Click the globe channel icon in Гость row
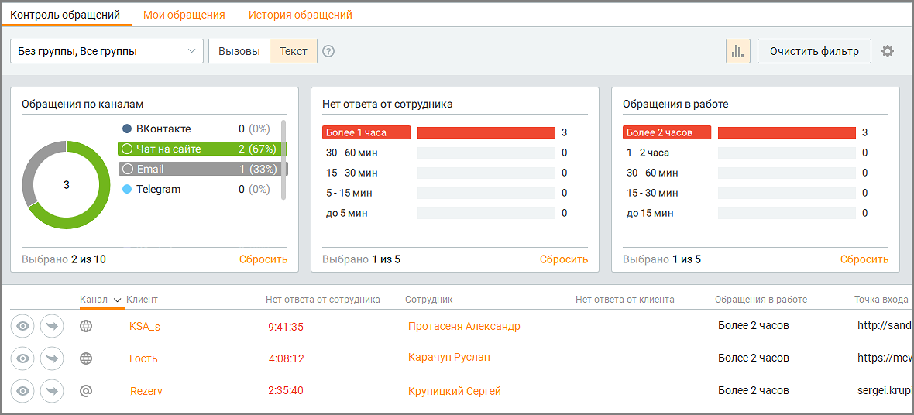The height and width of the screenshot is (415, 914). click(x=86, y=358)
